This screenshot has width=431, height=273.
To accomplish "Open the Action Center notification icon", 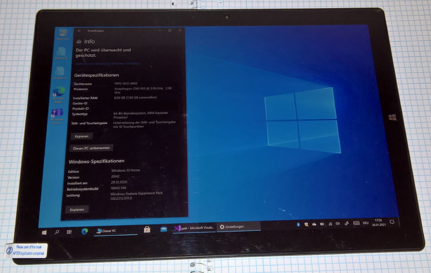I will pyautogui.click(x=392, y=222).
